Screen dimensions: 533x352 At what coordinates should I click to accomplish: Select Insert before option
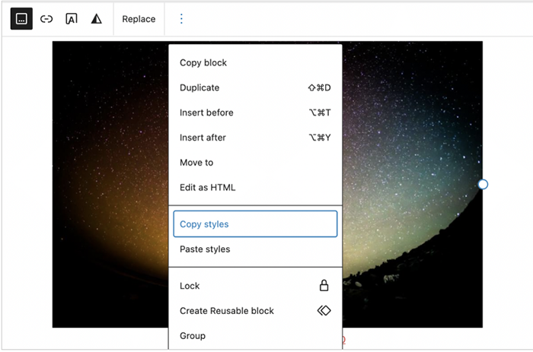pyautogui.click(x=255, y=113)
